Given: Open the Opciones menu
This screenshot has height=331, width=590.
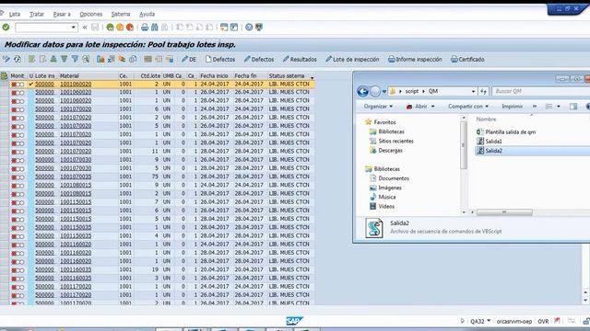Looking at the screenshot, I should click(x=91, y=14).
